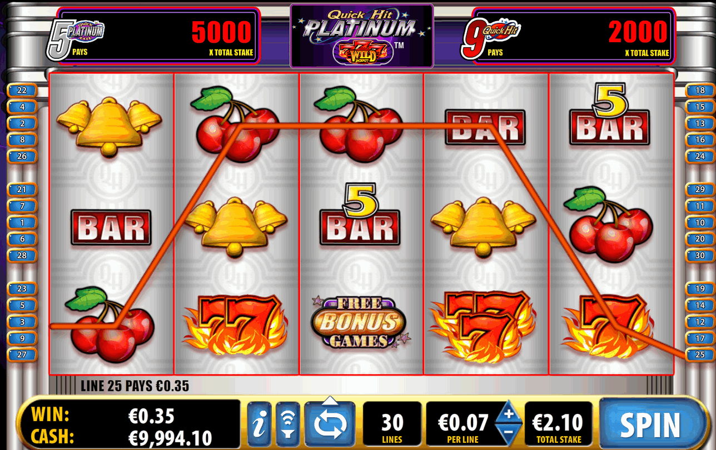716x450 pixels.
Task: View the 9 Quick Hit 2000 jackpot panel
Action: 568,36
